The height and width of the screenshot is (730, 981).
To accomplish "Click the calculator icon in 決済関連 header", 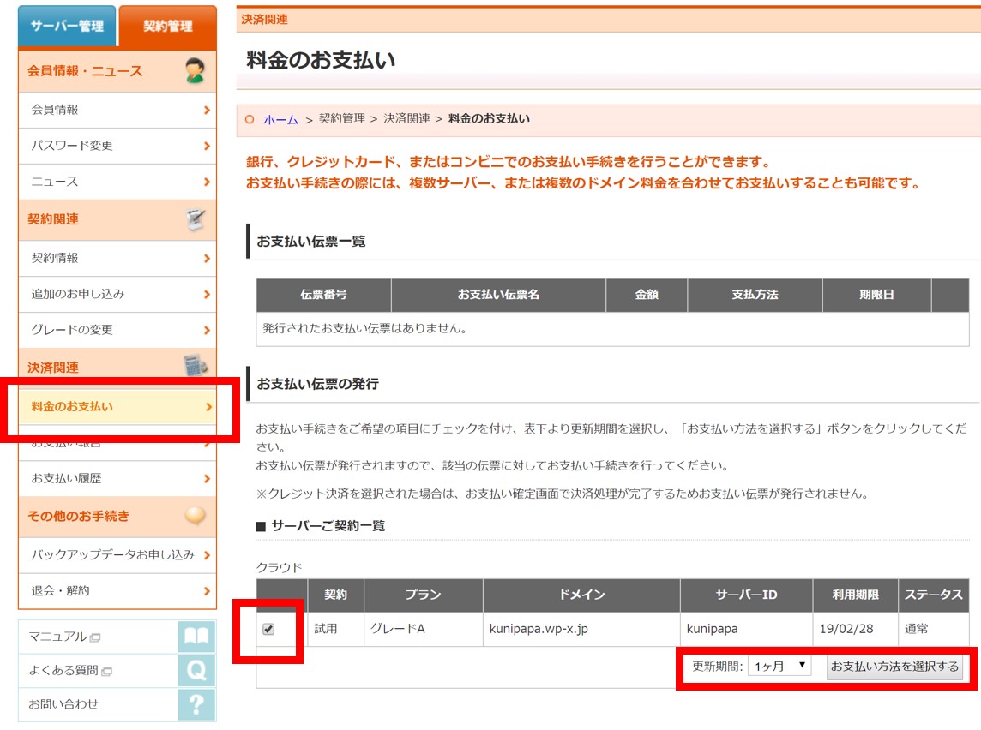I will coord(196,367).
